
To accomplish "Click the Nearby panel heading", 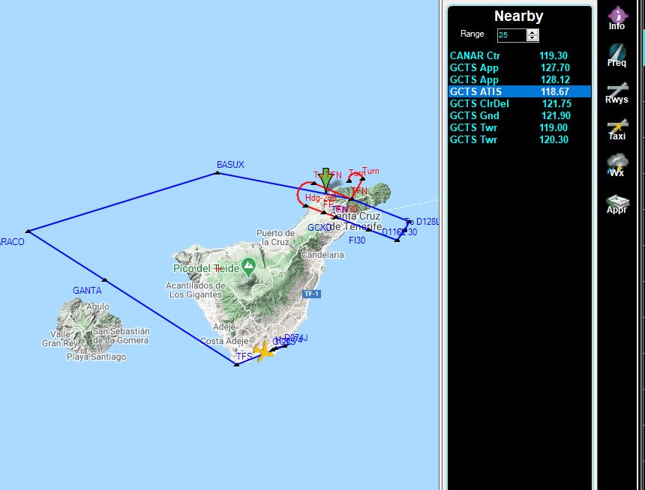I will 519,16.
